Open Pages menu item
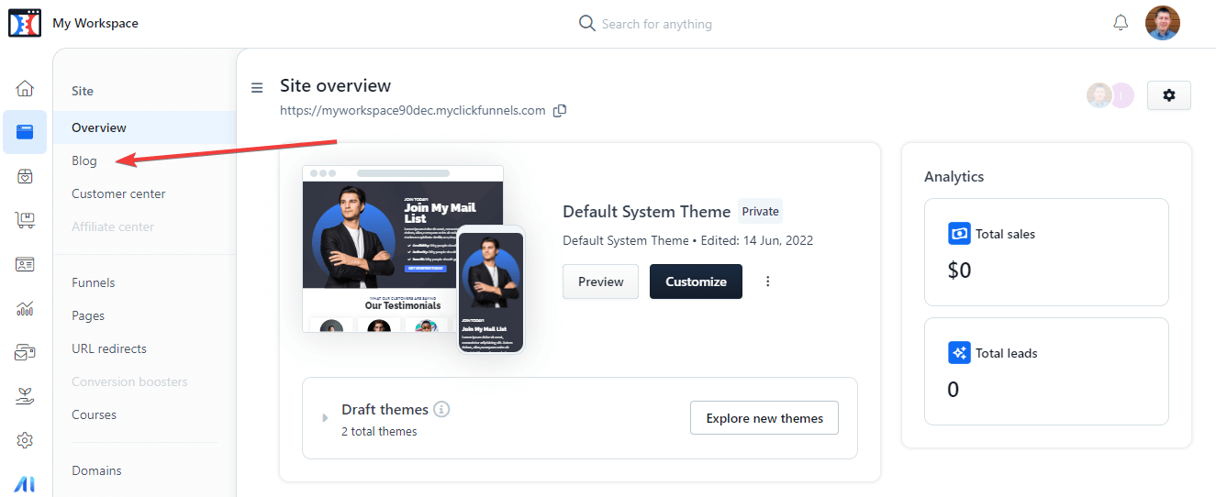Image resolution: width=1216 pixels, height=497 pixels. pyautogui.click(x=88, y=315)
